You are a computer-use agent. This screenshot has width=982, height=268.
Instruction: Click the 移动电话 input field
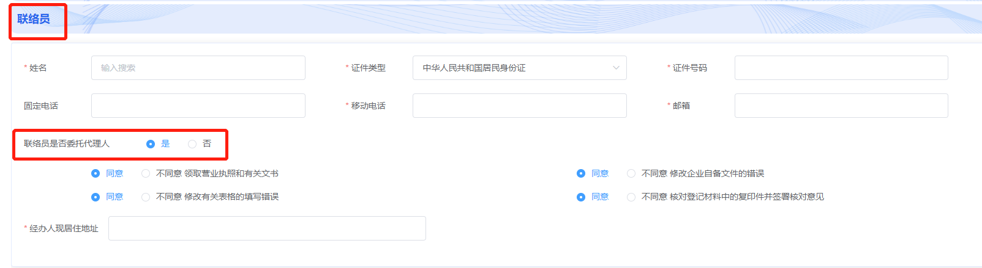coord(520,106)
